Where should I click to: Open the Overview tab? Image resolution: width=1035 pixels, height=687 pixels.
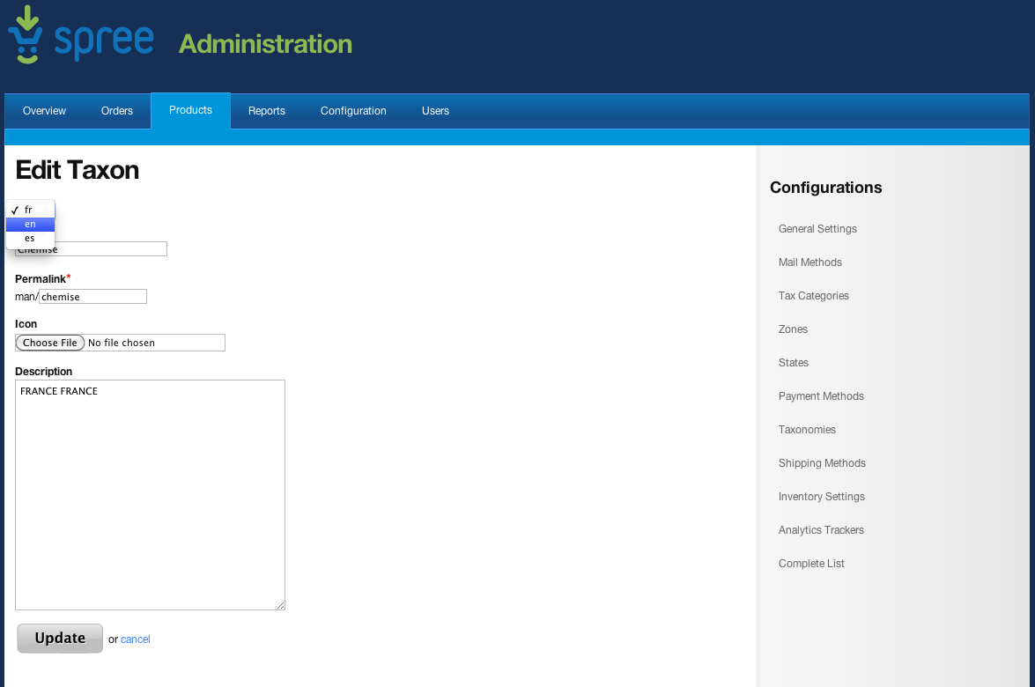coord(44,111)
